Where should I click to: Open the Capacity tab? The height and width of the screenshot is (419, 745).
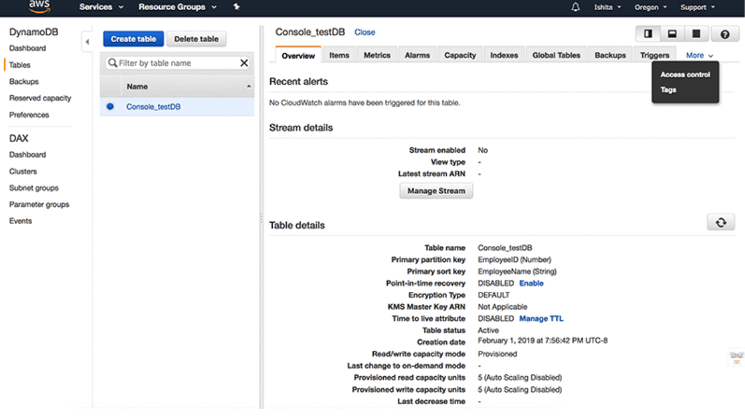point(460,55)
